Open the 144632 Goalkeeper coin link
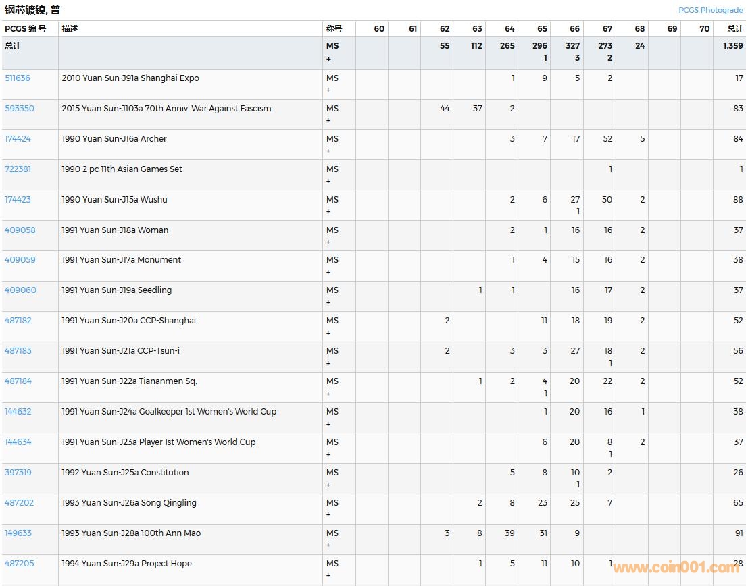The height and width of the screenshot is (586, 748). pyautogui.click(x=18, y=412)
